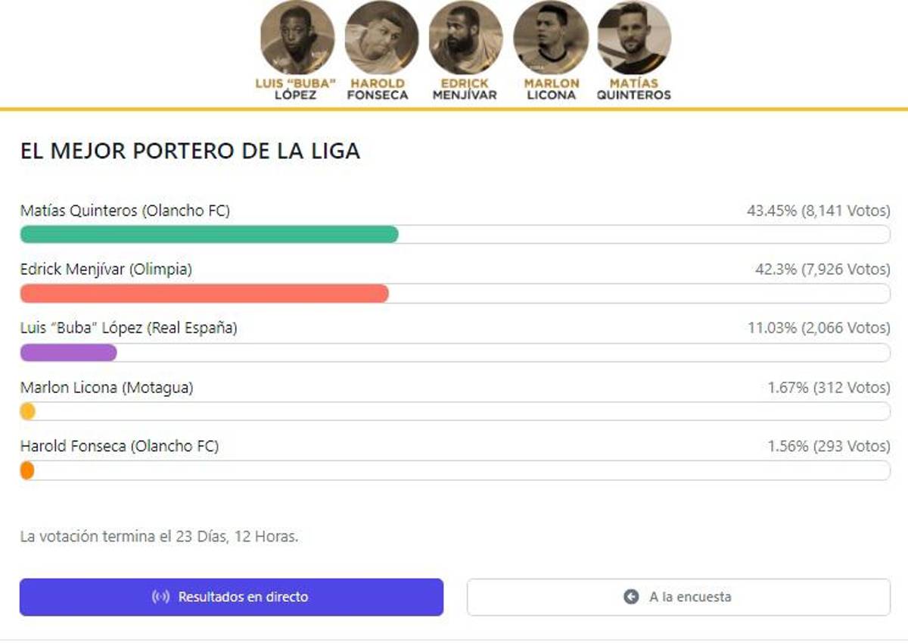Select Matías Quinteros portrait at top
The height and width of the screenshot is (643, 908).
coord(634,36)
